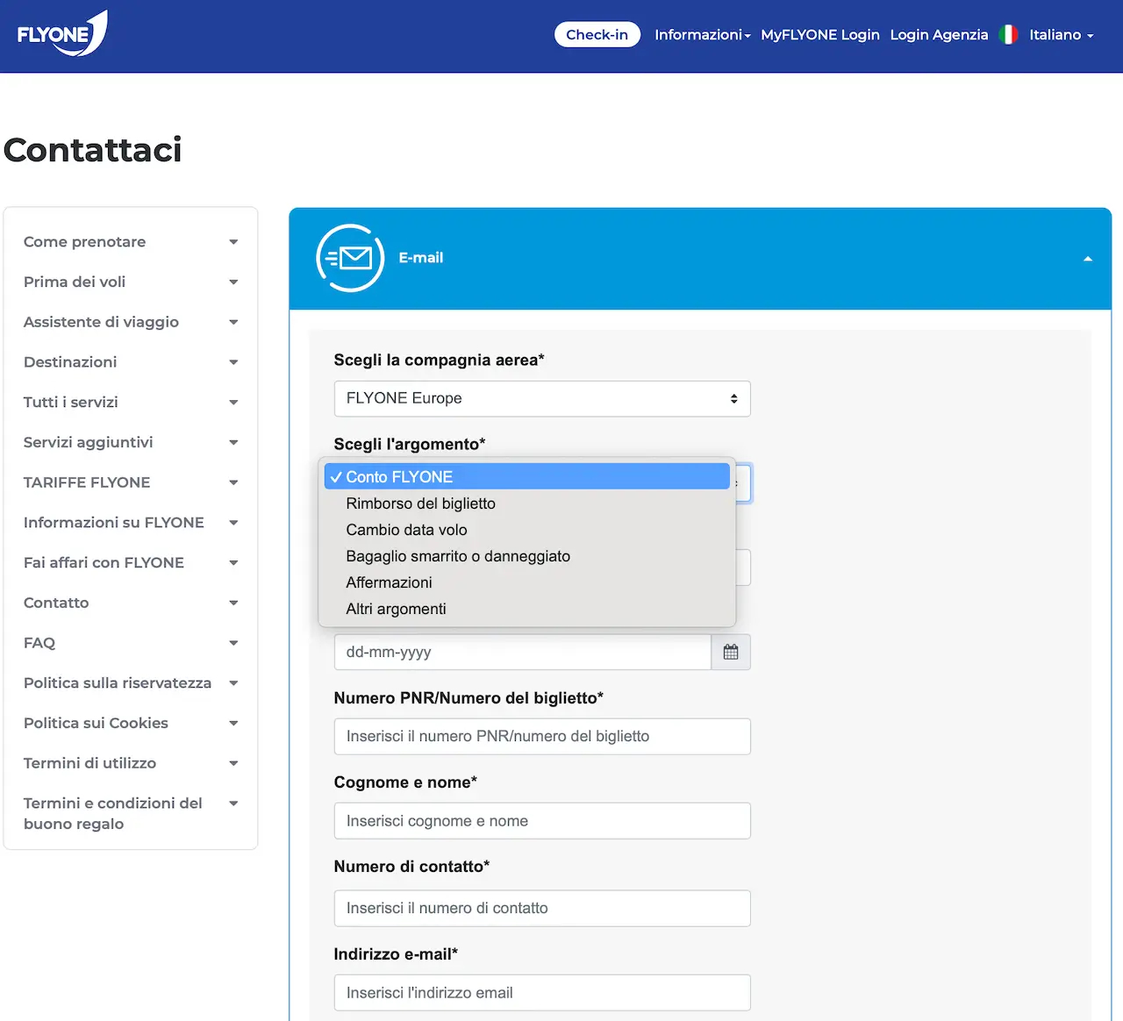This screenshot has width=1123, height=1021.
Task: Expand Politica sui Cookies item
Action: (x=131, y=723)
